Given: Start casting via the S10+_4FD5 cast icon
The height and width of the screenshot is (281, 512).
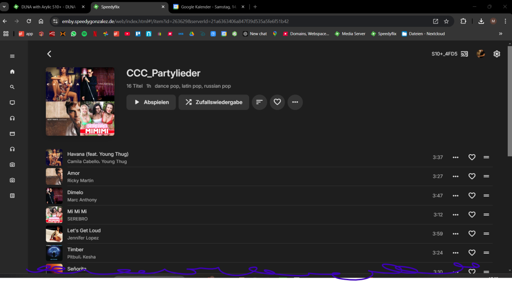Looking at the screenshot, I should click(465, 54).
